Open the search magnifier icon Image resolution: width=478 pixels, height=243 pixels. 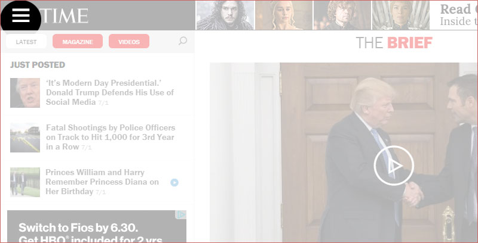pyautogui.click(x=183, y=41)
